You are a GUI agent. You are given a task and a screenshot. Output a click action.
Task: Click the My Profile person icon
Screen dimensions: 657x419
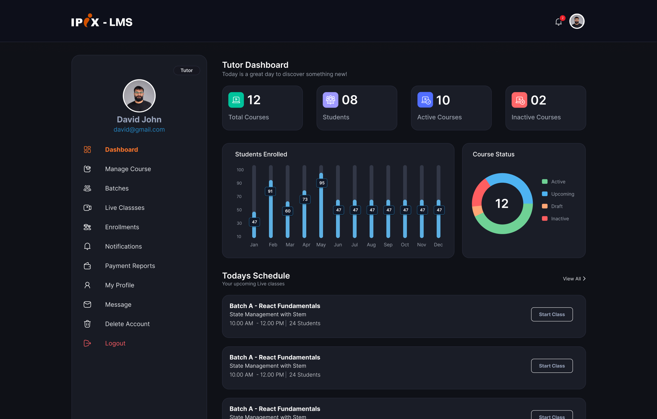coord(87,285)
